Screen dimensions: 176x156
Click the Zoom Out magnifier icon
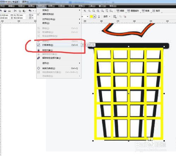(89, 11)
